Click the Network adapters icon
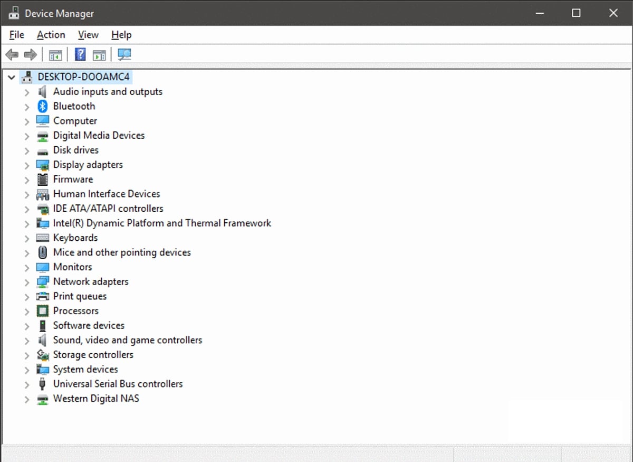This screenshot has height=462, width=633. tap(43, 282)
